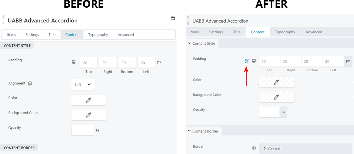Click the Top padding field in left panel

[x=88, y=63]
